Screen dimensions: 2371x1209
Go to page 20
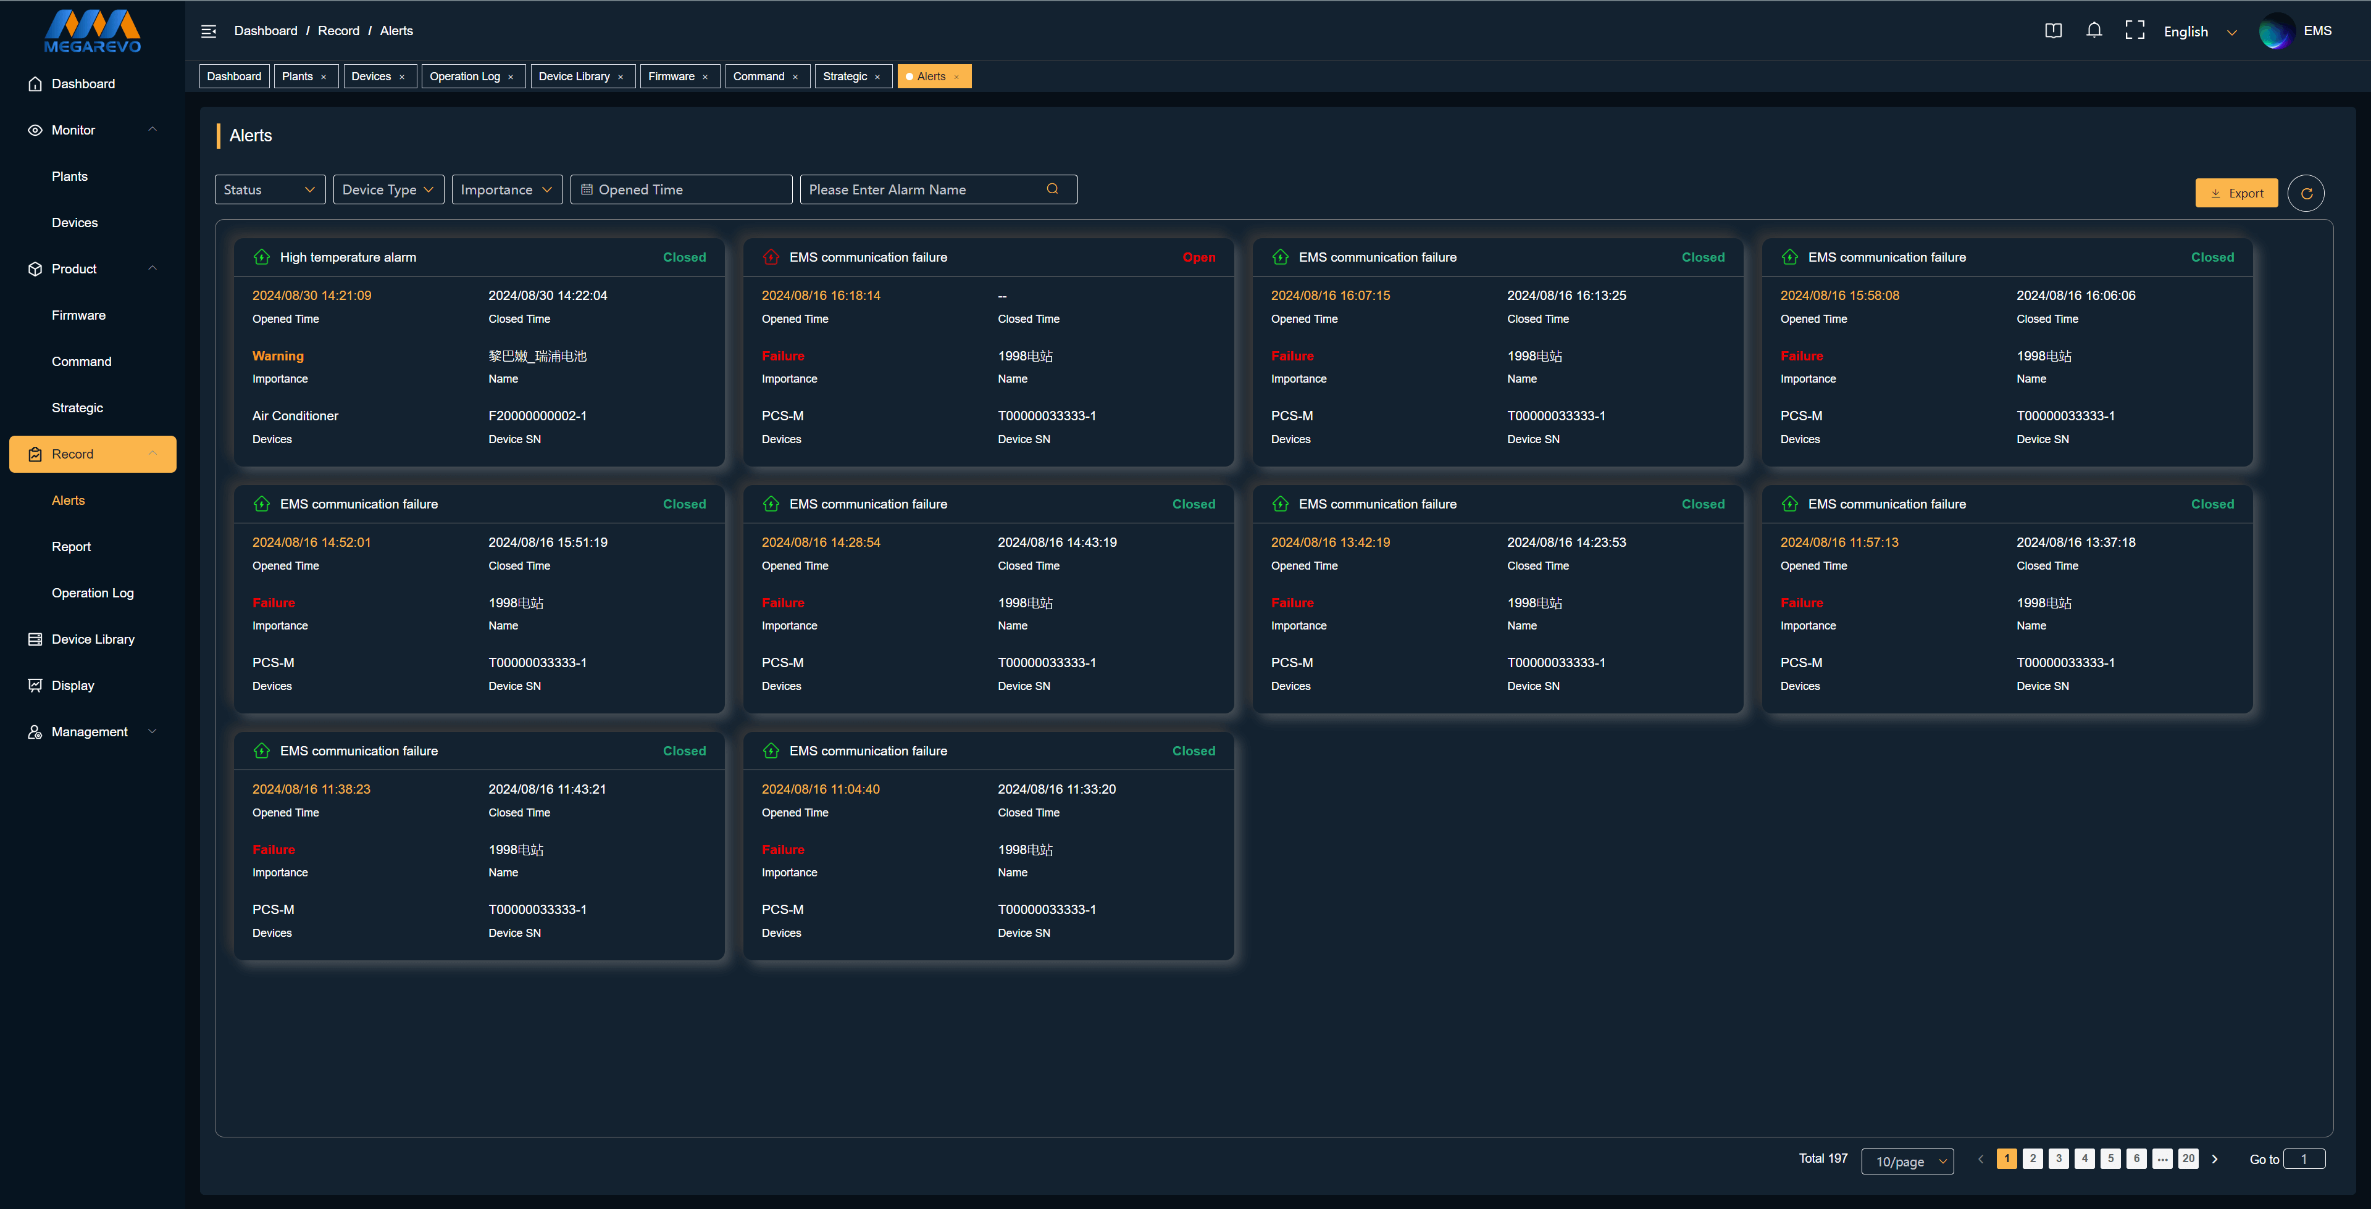2189,1159
